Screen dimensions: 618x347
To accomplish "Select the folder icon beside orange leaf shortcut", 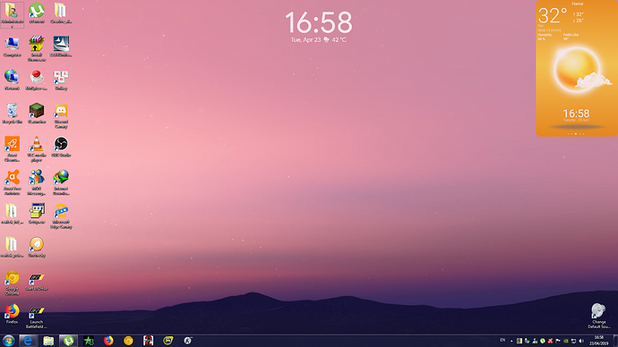I will [12, 247].
